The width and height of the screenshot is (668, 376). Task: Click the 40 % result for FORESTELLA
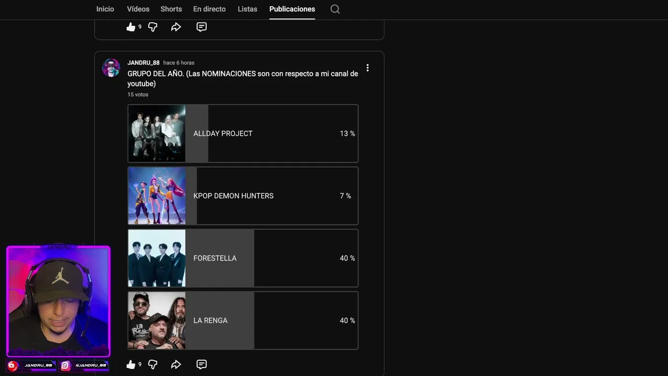[x=348, y=258]
